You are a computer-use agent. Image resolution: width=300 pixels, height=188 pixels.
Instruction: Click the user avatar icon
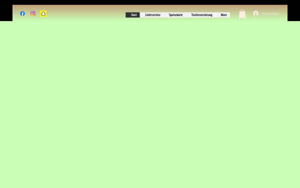click(256, 14)
